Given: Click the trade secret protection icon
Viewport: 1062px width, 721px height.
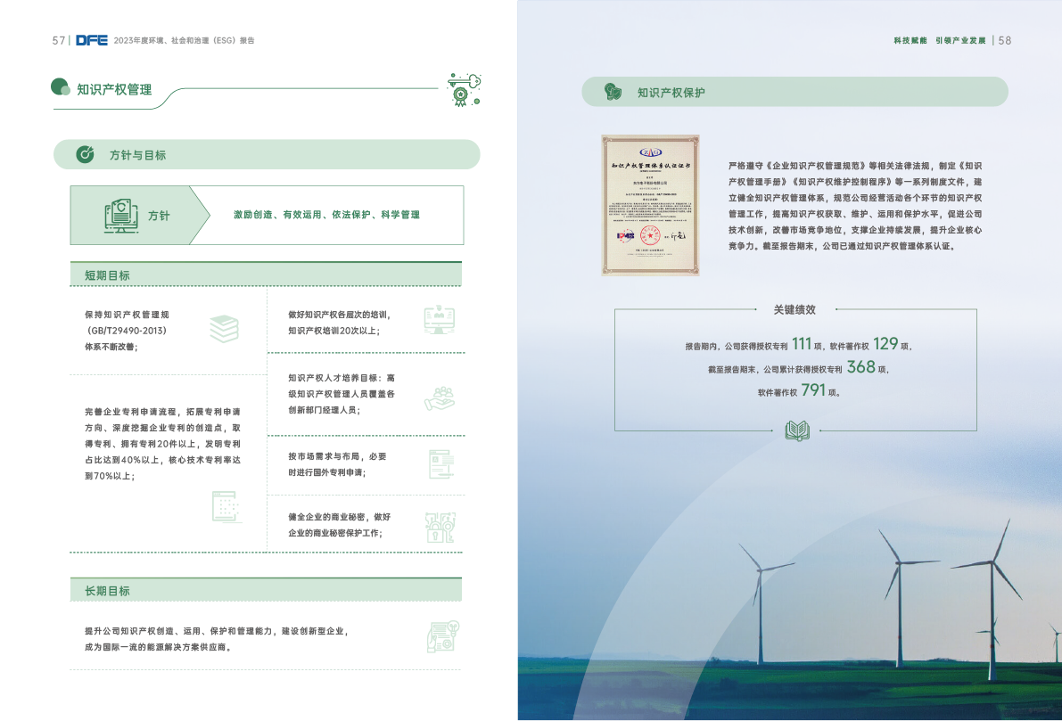Looking at the screenshot, I should tap(440, 527).
